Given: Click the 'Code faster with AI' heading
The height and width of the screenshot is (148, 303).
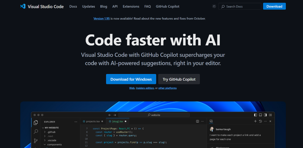Looking at the screenshot, I should [153, 40].
